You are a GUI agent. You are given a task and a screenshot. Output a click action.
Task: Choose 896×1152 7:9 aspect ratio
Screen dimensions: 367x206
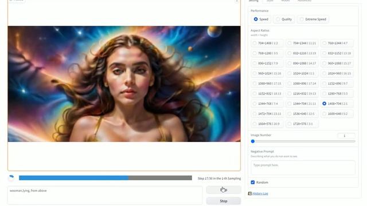tap(267, 64)
